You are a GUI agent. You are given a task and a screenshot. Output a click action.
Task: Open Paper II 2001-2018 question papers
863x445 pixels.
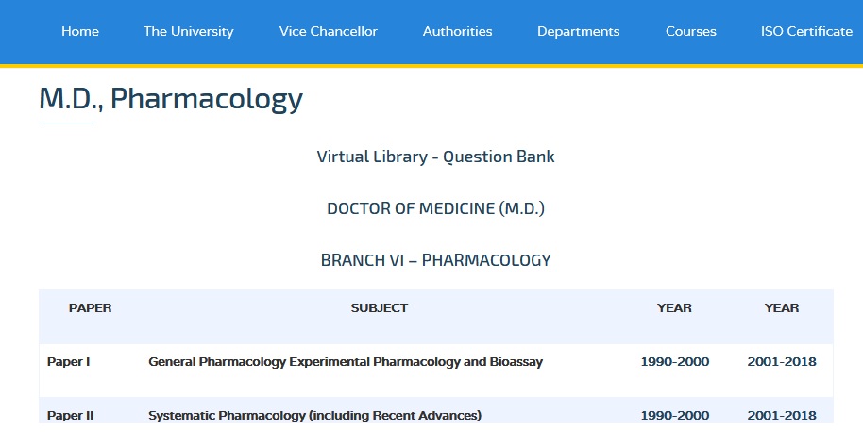782,416
